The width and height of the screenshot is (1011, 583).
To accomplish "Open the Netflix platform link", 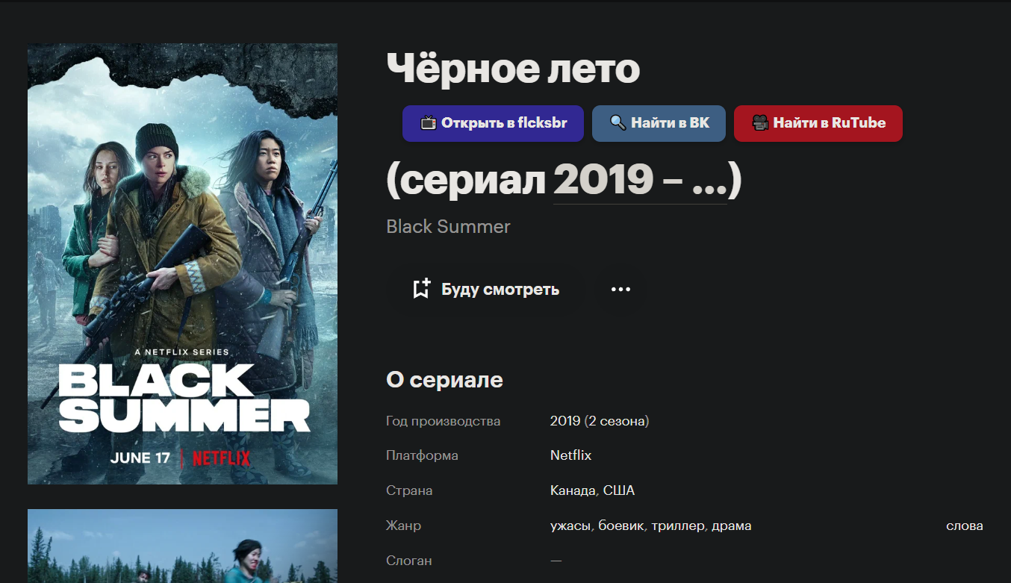I will (x=570, y=455).
